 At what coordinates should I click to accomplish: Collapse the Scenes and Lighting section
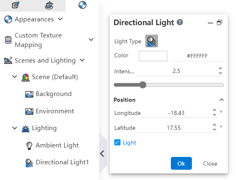82,60
